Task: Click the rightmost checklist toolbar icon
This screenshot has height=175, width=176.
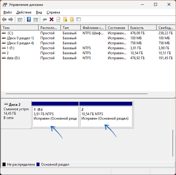Action: pos(78,20)
